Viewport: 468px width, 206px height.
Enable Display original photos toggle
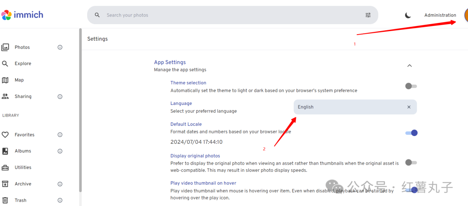(x=411, y=163)
